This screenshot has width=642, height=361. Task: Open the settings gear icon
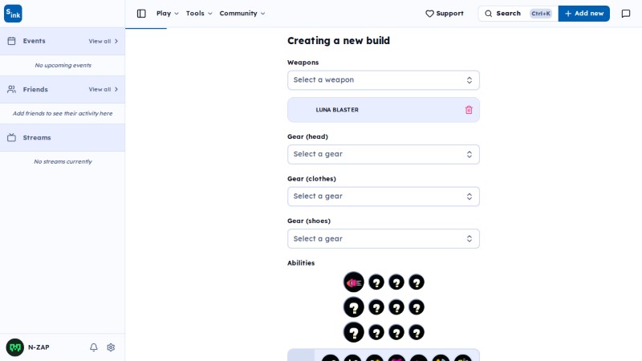pos(111,347)
